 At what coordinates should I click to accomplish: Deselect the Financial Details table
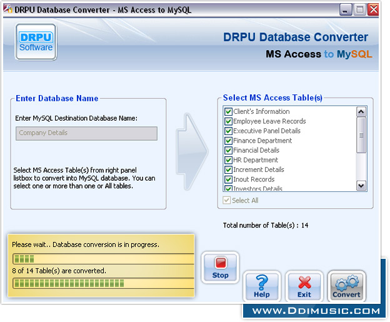(228, 150)
